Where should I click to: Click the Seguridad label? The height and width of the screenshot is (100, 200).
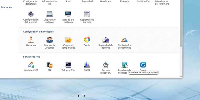[87, 1]
